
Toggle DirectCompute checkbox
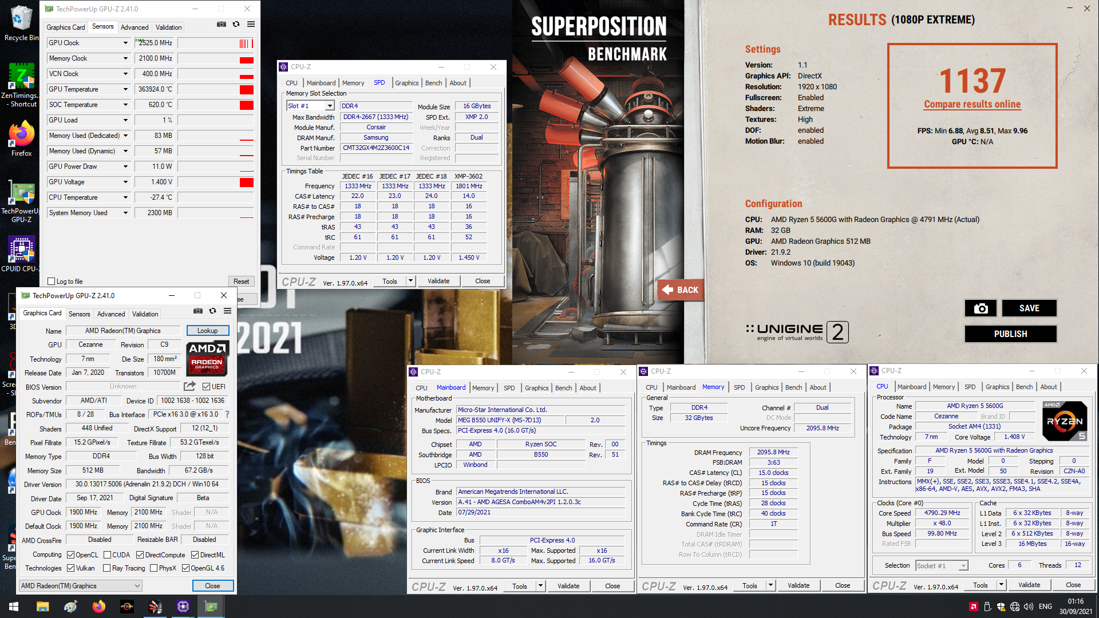tap(140, 555)
